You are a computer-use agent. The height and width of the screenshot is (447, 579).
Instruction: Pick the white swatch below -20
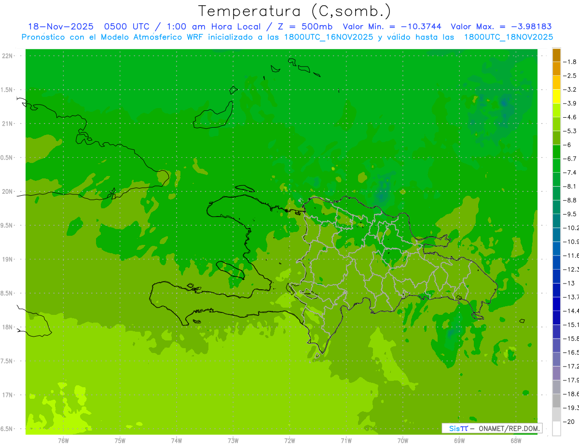coord(556,429)
